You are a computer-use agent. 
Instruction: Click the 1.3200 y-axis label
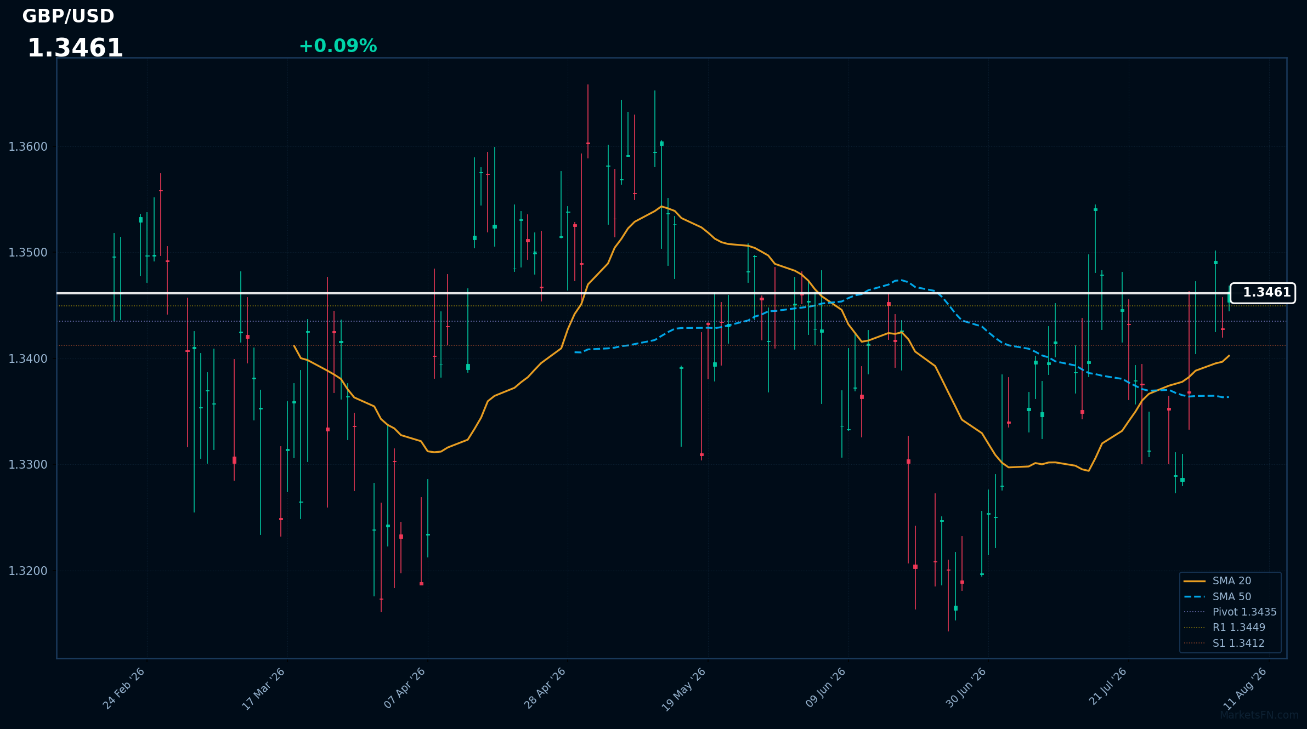coord(28,571)
